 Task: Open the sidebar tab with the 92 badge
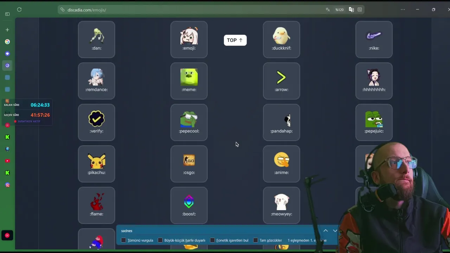pos(7,185)
